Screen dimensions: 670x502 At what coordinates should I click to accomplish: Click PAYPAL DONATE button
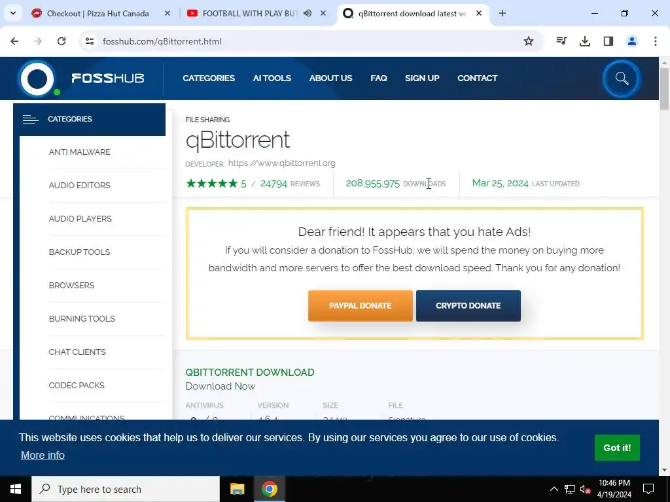[361, 306]
